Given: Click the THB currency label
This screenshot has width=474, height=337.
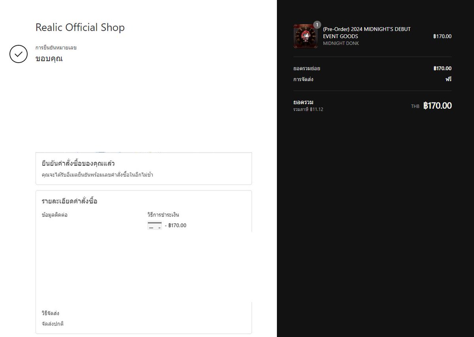Looking at the screenshot, I should click(x=415, y=106).
